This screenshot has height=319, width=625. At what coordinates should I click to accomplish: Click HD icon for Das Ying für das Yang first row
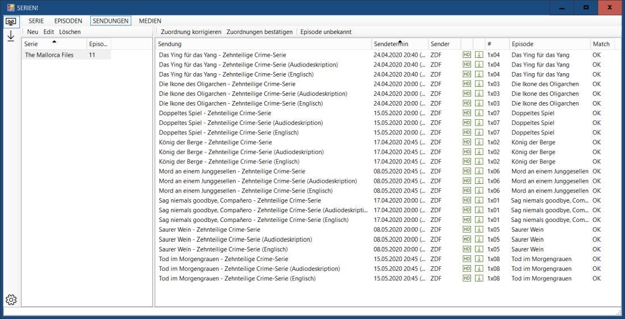466,55
